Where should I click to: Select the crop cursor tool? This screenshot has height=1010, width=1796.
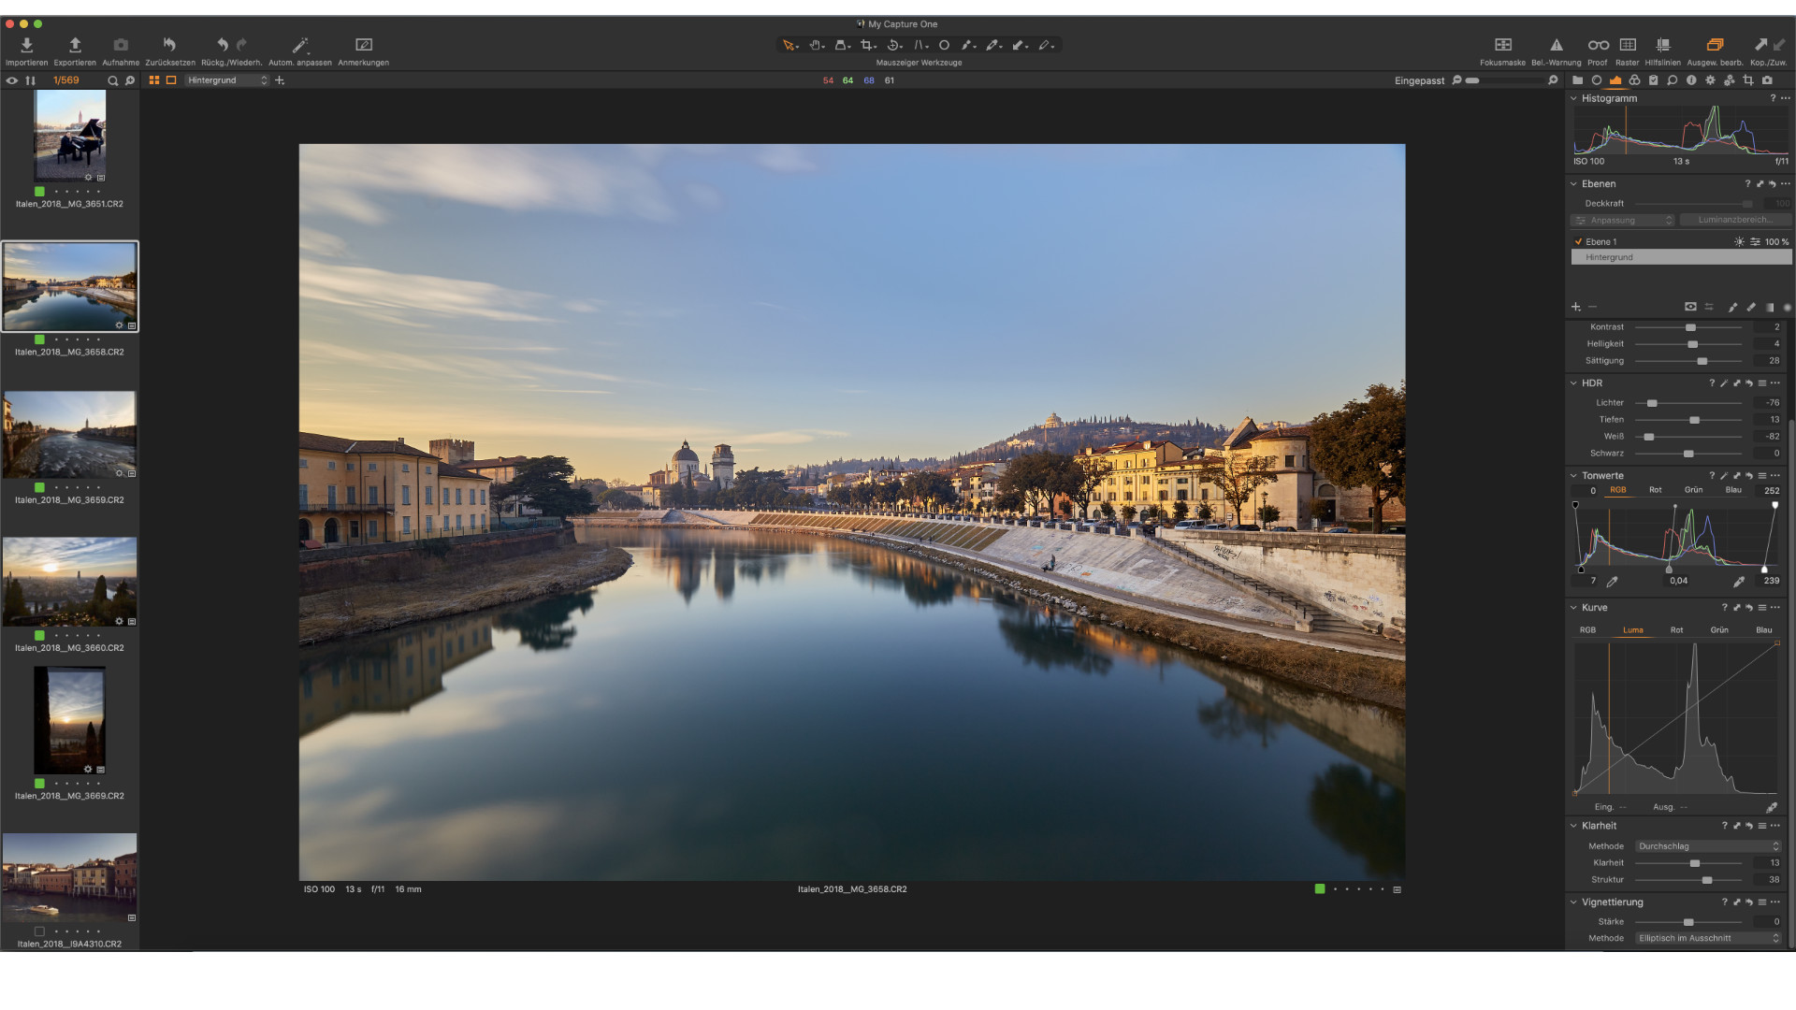tap(868, 45)
